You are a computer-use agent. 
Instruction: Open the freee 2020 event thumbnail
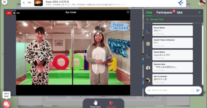pyautogui.click(x=38, y=3)
